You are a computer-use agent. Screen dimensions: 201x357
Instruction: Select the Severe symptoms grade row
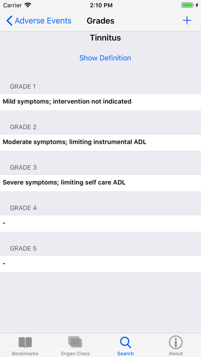100,183
